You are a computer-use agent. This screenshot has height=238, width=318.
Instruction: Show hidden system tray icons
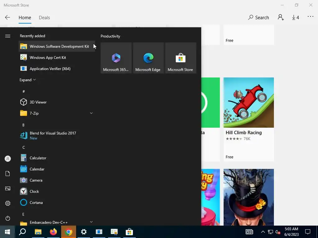[x=263, y=232]
